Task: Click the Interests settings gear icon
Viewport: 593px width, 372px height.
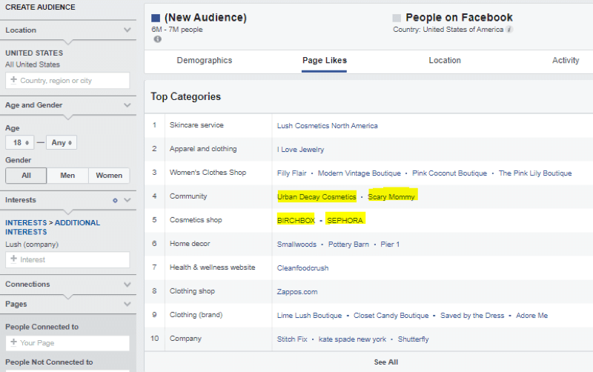Action: tap(115, 200)
